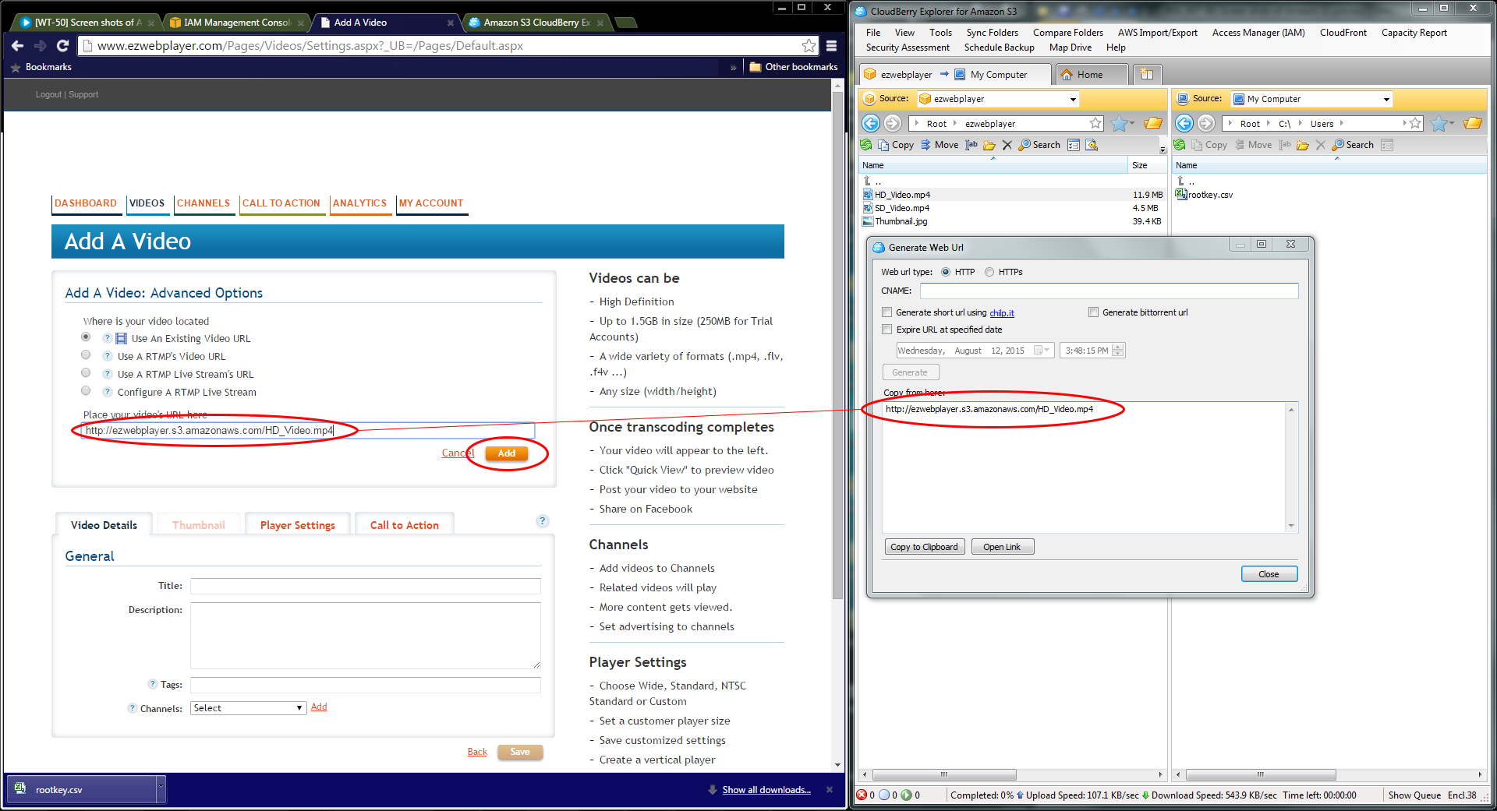
Task: Click Properties icon in ezwebplayer pane toolbar
Action: [x=1074, y=145]
